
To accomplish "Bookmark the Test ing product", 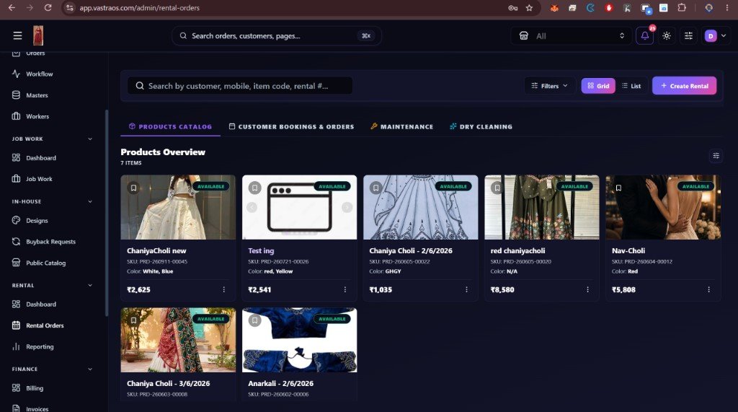I will point(254,188).
